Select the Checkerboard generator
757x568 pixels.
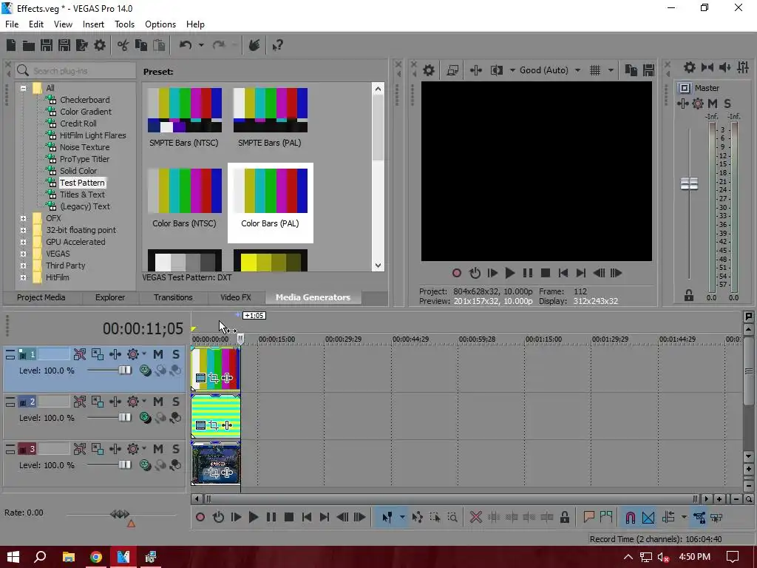[x=84, y=100]
